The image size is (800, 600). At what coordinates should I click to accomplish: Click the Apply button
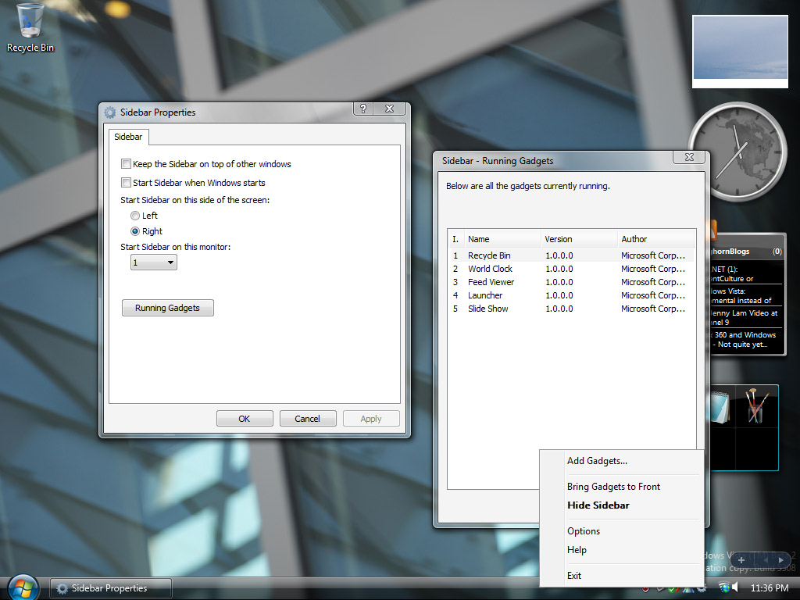click(371, 419)
